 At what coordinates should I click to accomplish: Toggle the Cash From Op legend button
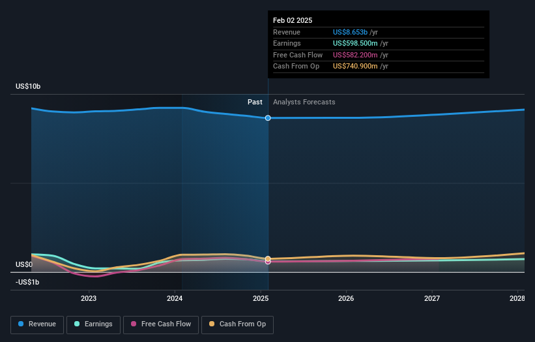pyautogui.click(x=237, y=324)
